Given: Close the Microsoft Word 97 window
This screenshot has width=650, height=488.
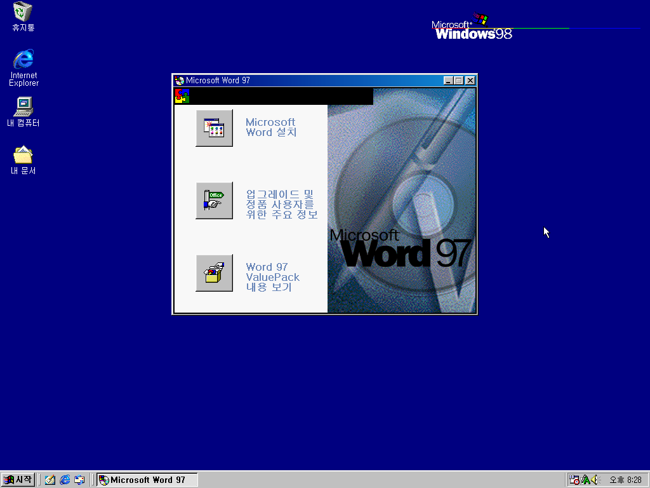Looking at the screenshot, I should [x=470, y=81].
